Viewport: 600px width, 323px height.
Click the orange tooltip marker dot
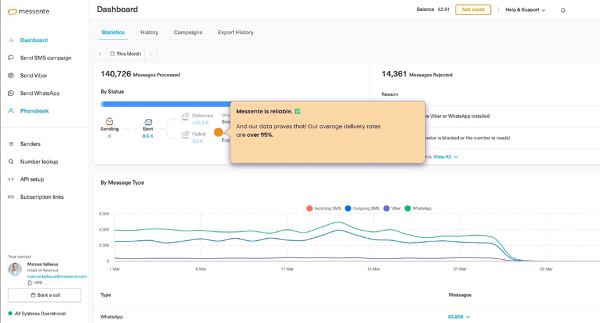pos(218,132)
